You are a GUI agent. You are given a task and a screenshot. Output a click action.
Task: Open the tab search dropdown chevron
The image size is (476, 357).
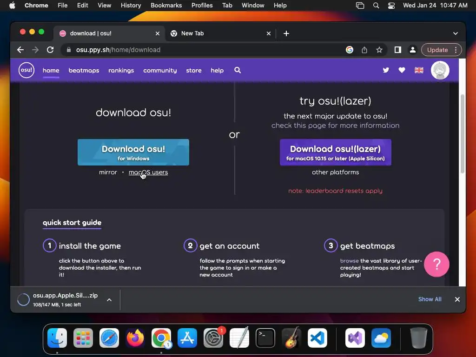tap(456, 33)
